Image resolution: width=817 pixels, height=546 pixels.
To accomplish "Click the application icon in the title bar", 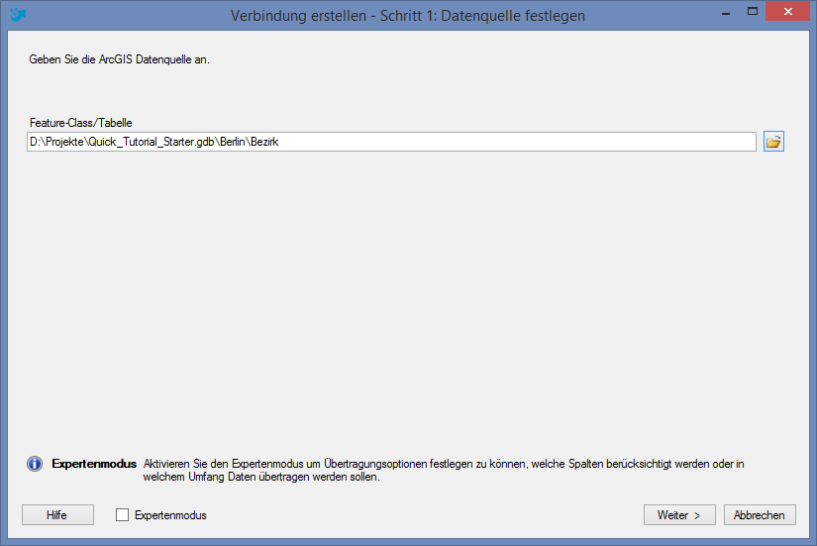I will pos(18,15).
